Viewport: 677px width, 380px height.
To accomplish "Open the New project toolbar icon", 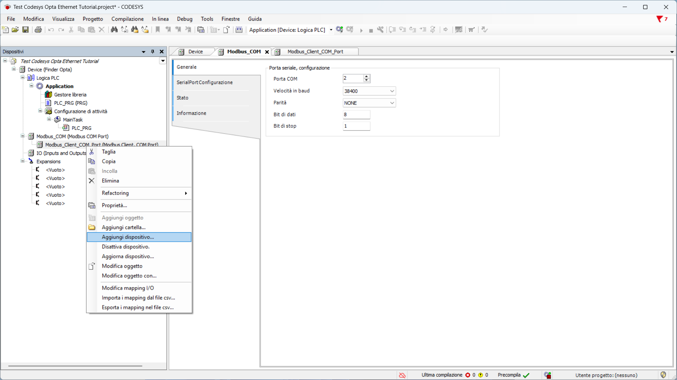I will 5,30.
